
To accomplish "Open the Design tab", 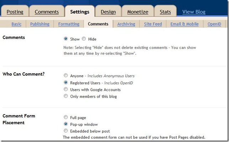I will tap(108, 12).
